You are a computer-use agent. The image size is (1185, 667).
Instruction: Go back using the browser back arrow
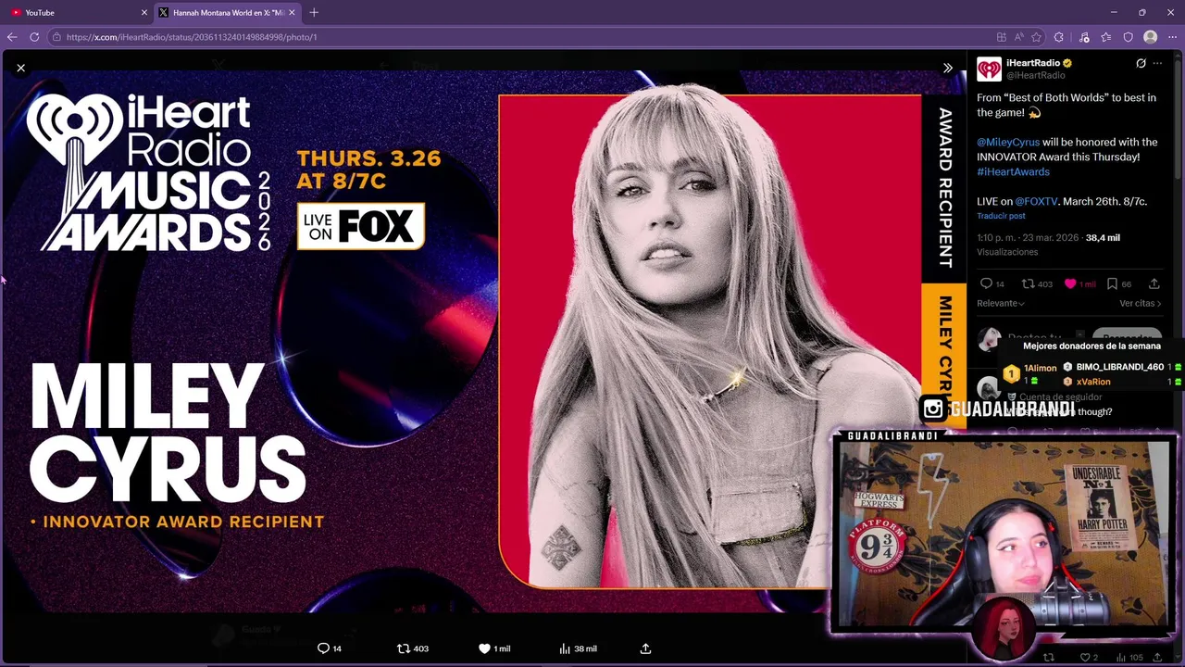(12, 37)
